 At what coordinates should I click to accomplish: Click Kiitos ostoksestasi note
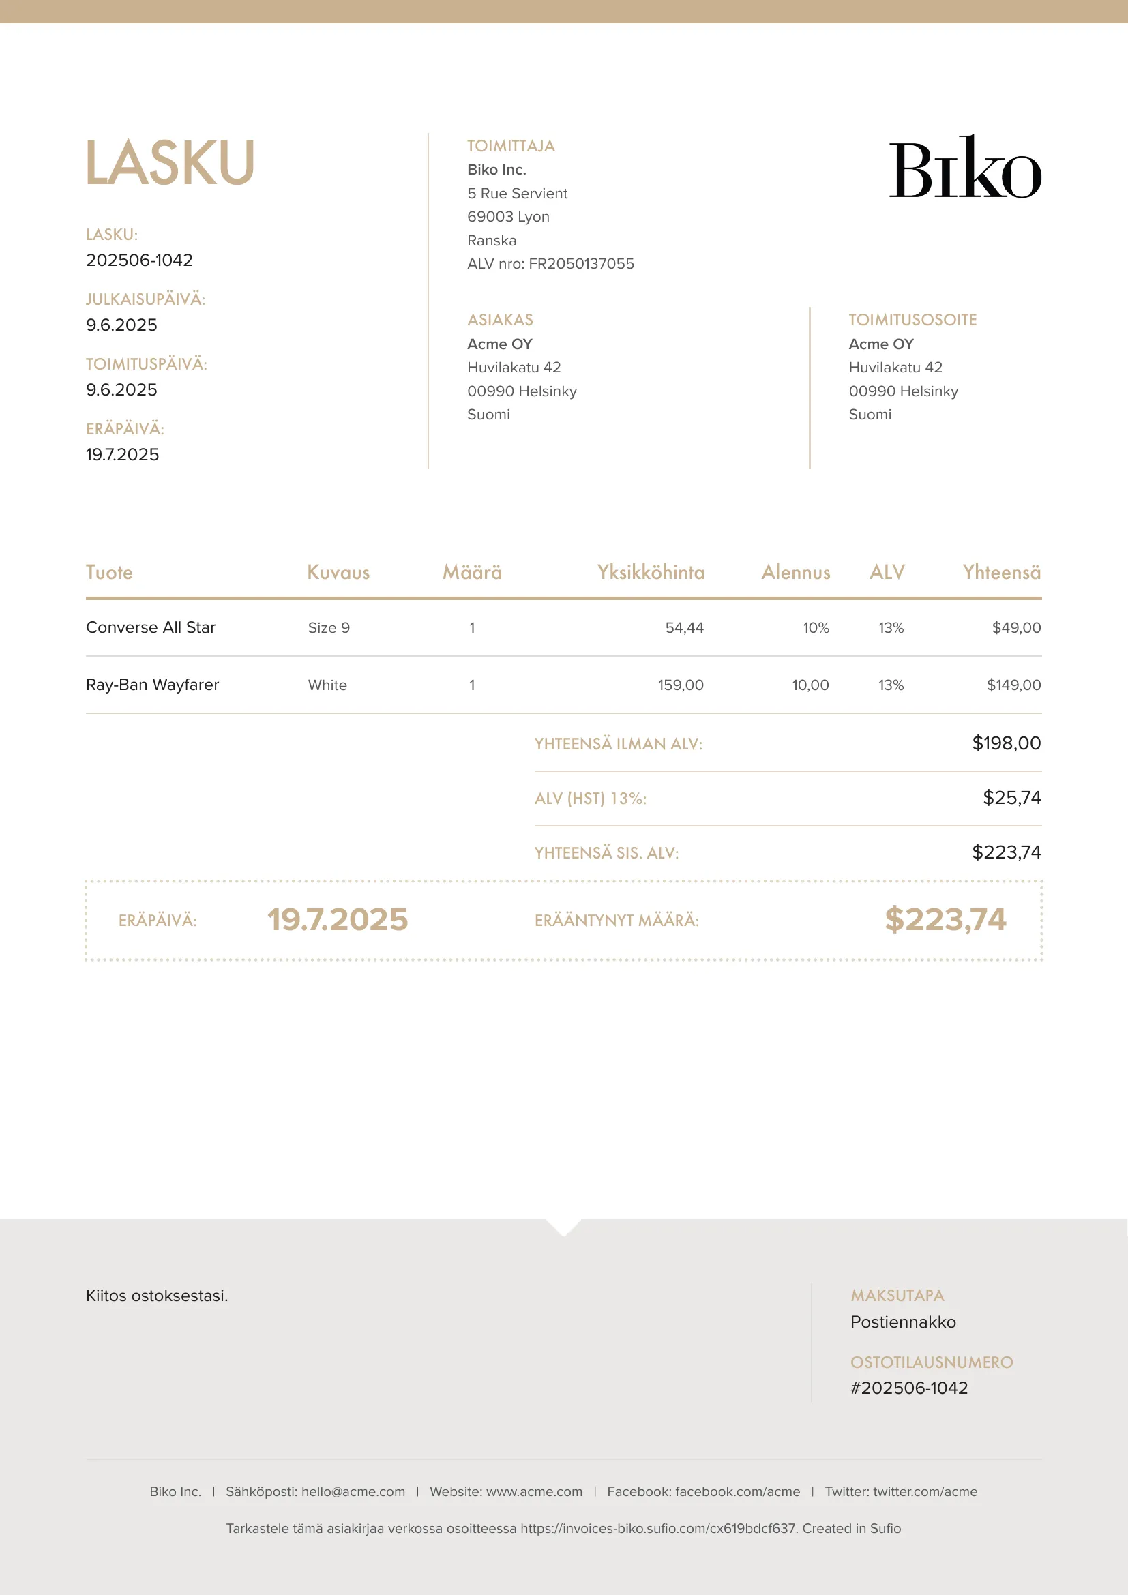157,1296
